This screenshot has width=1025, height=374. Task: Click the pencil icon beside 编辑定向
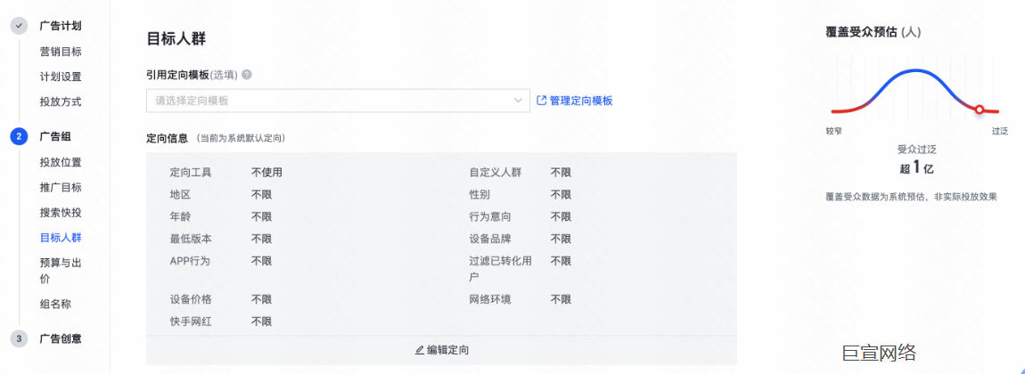[420, 351]
